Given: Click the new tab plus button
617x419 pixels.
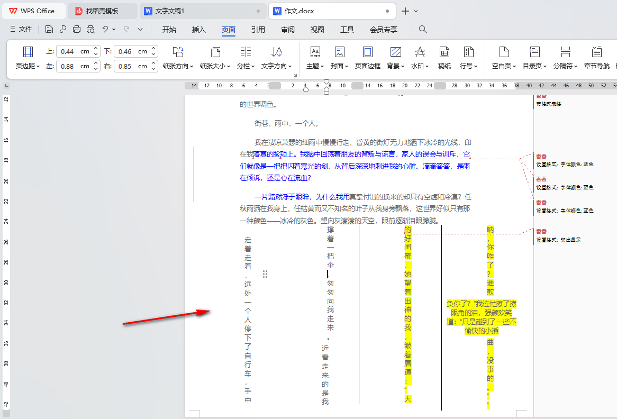Looking at the screenshot, I should coord(405,11).
